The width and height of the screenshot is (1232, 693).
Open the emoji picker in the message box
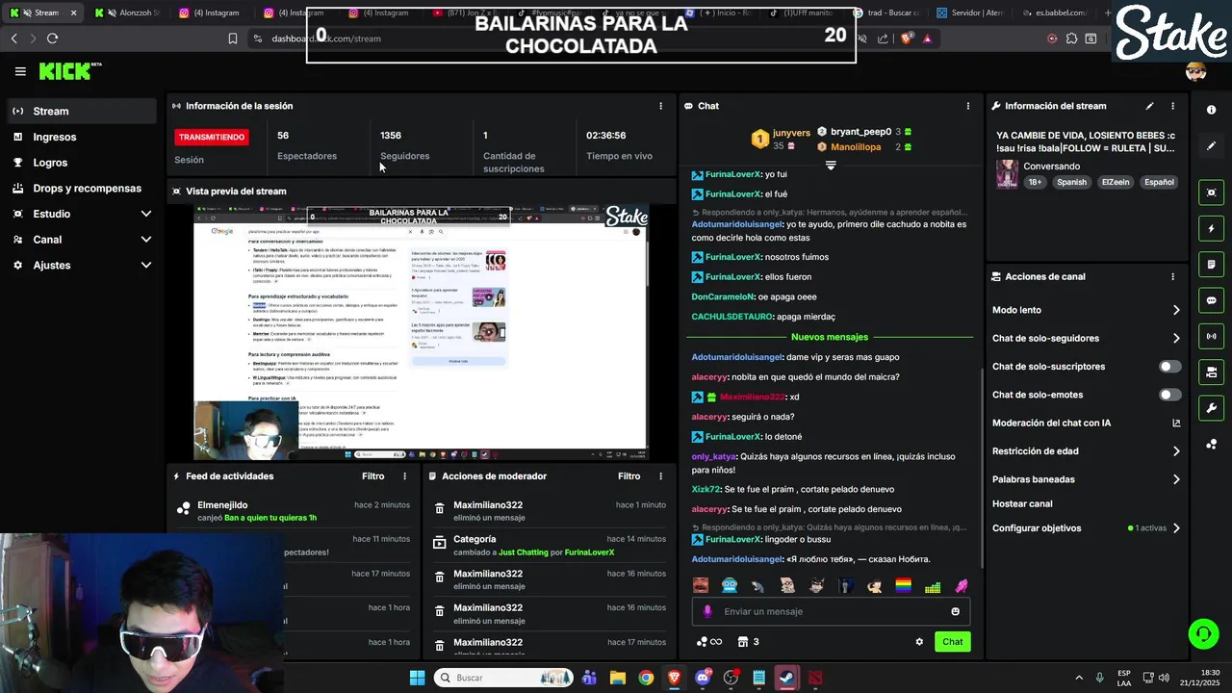coord(955,611)
